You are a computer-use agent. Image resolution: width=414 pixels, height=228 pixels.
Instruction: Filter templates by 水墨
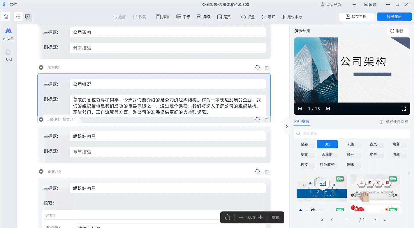click(x=373, y=155)
